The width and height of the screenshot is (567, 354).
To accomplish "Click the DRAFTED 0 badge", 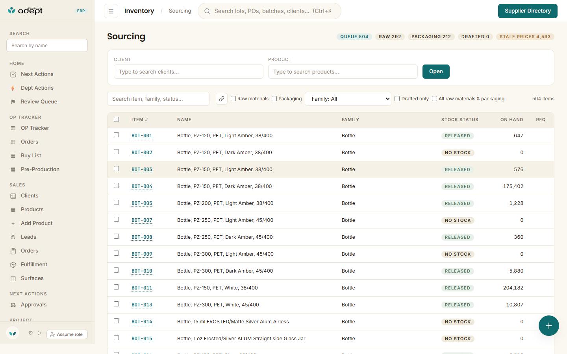I will coord(475,37).
